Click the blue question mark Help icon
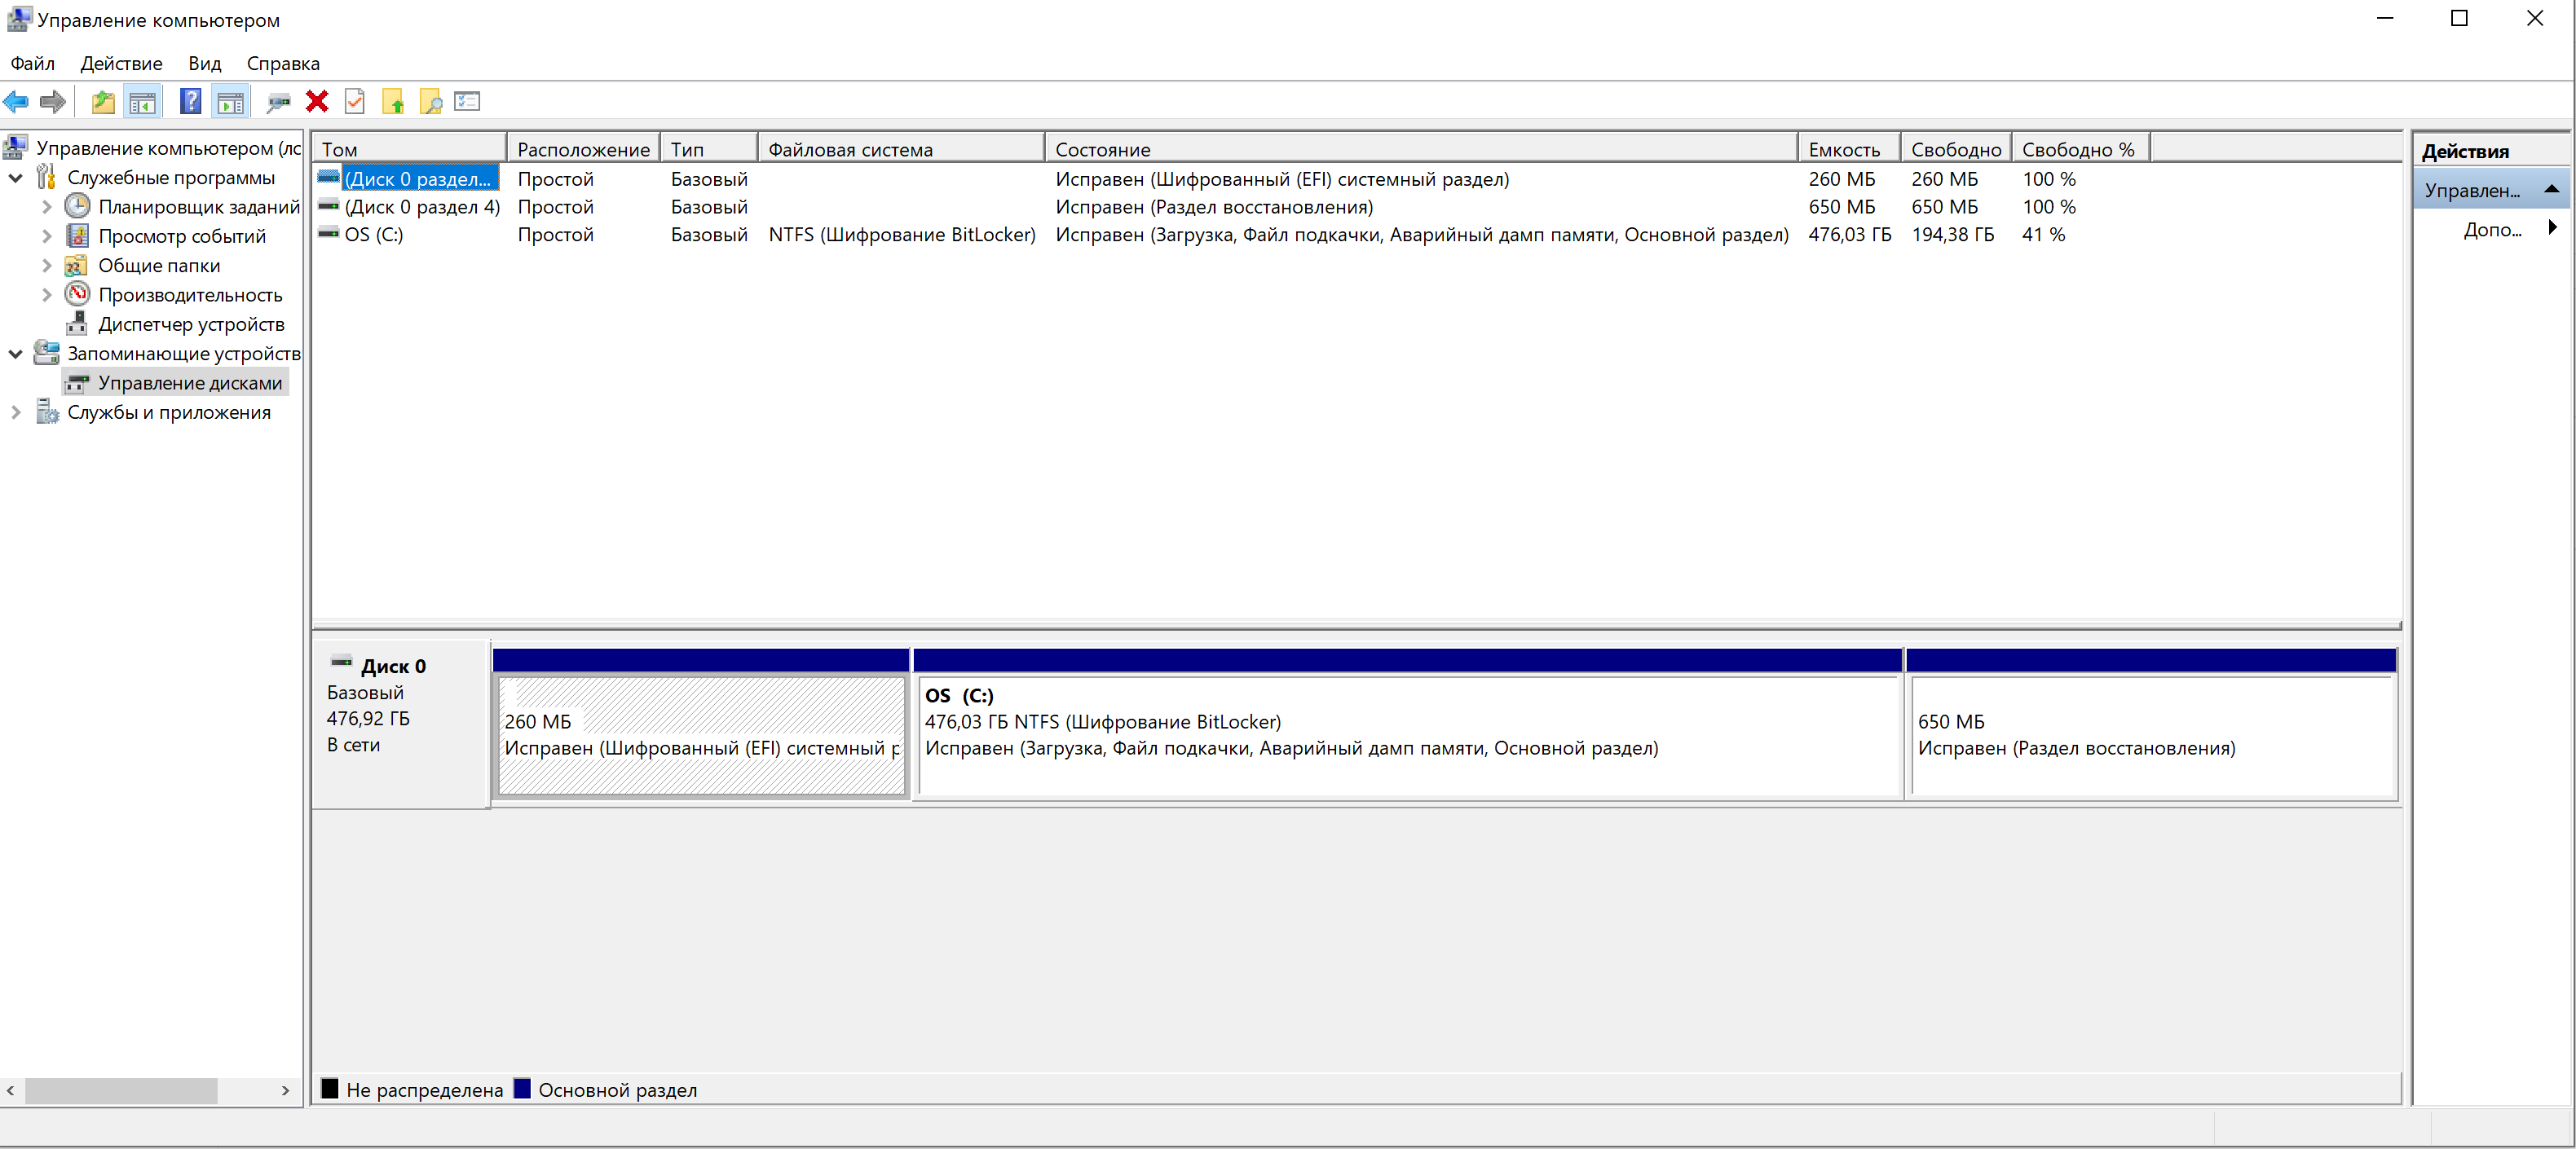Screen dimensions: 2576x1149 (x=190, y=102)
